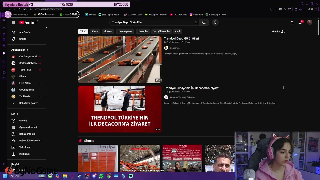Select the Shorts filter chip
The width and height of the screenshot is (320, 180).
coord(95,31)
